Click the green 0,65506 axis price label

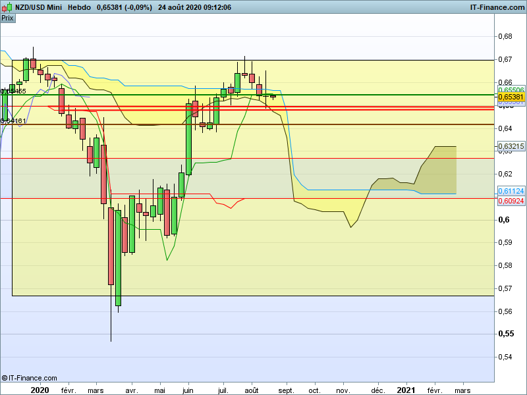pos(511,90)
